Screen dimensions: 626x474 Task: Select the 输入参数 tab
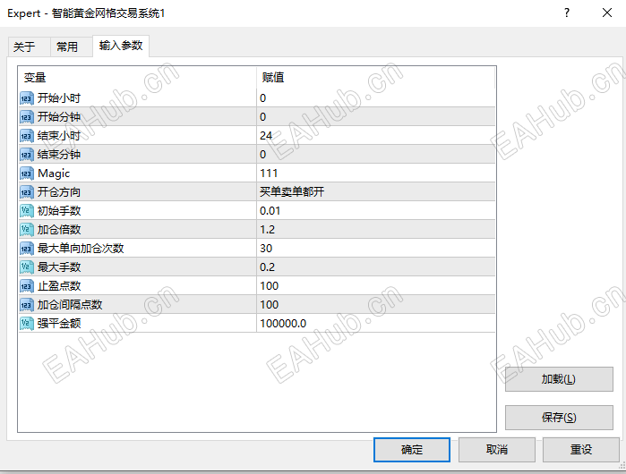pos(121,46)
